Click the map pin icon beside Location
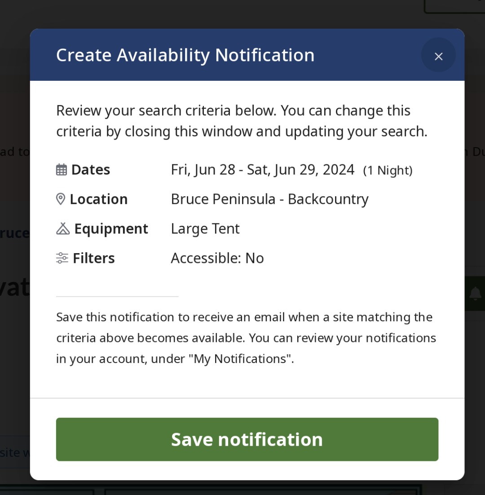 click(x=60, y=199)
